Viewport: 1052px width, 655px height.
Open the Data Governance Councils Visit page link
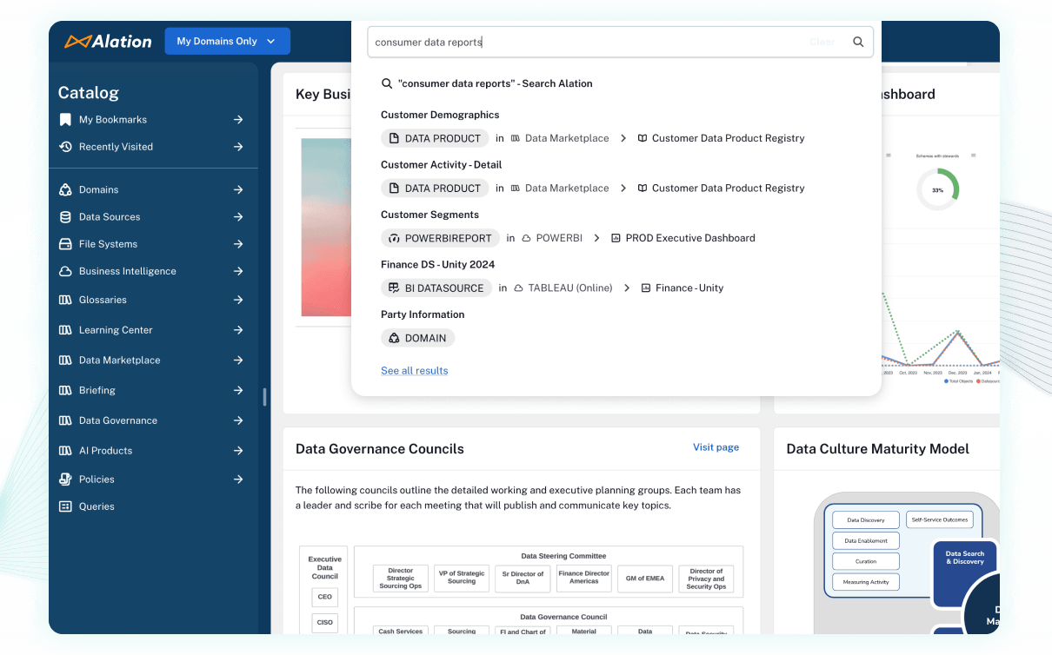[716, 447]
